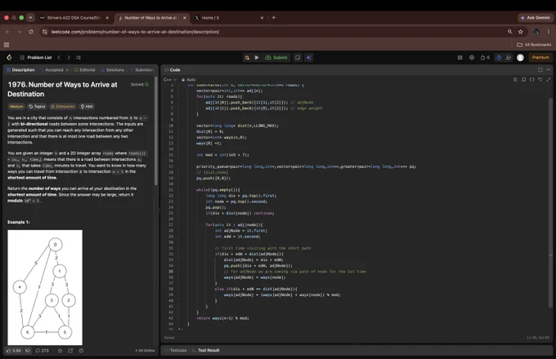Toggle the Auto editor setting
556x359 pixels.
point(189,80)
